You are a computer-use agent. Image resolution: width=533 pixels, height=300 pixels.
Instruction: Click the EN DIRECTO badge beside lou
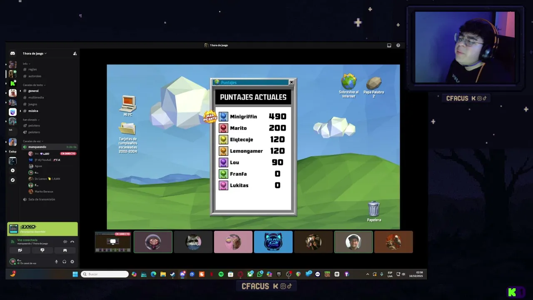coord(68,153)
